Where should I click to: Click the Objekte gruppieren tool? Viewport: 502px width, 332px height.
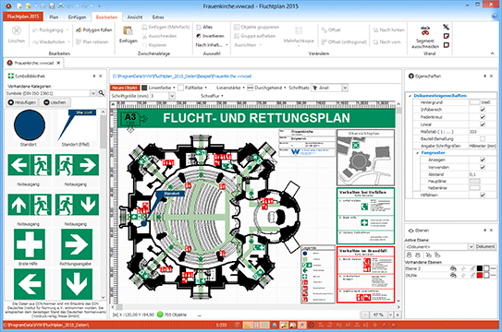coord(256,27)
